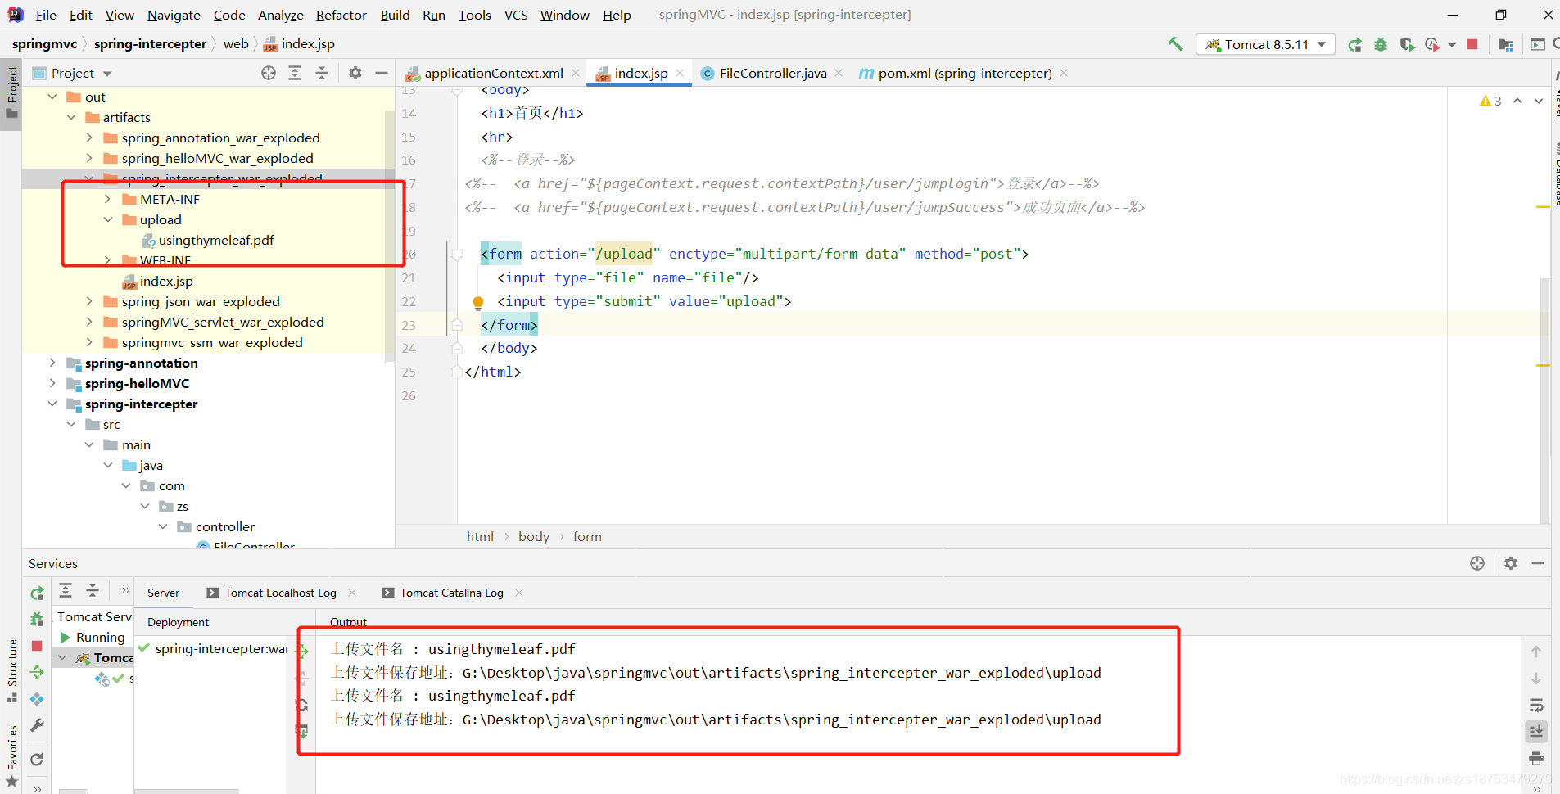Screen dimensions: 1560x794
Task: Click the Run Anything icon
Action: (1537, 44)
